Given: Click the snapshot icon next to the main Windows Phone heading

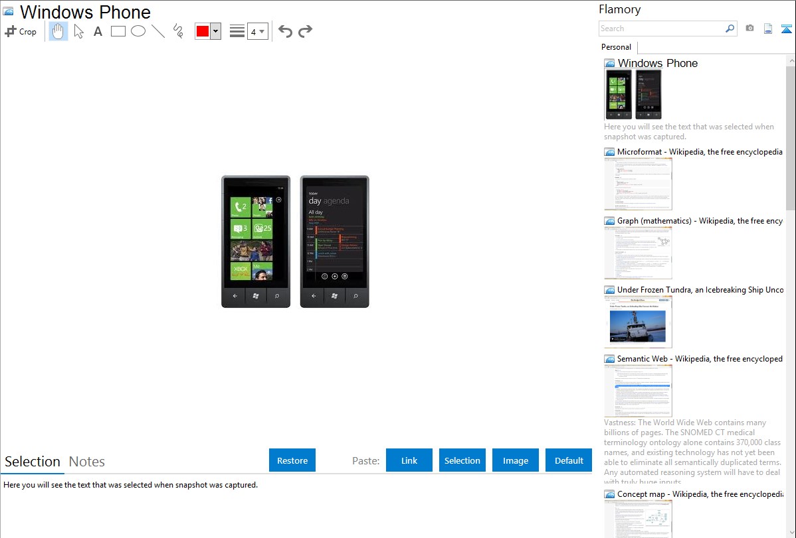Looking at the screenshot, I should pyautogui.click(x=8, y=11).
